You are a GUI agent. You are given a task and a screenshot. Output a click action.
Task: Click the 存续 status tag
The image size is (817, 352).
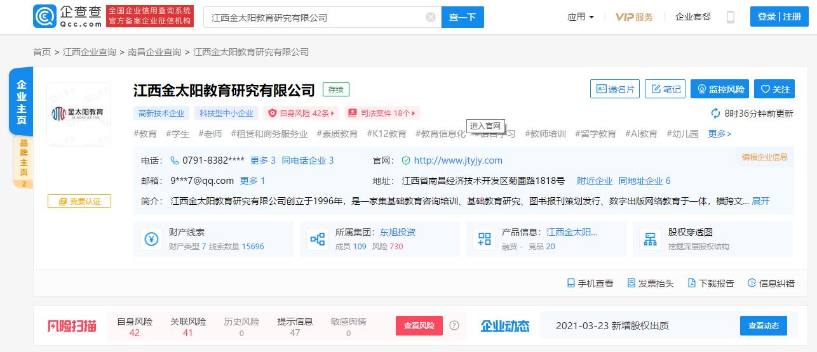[336, 89]
